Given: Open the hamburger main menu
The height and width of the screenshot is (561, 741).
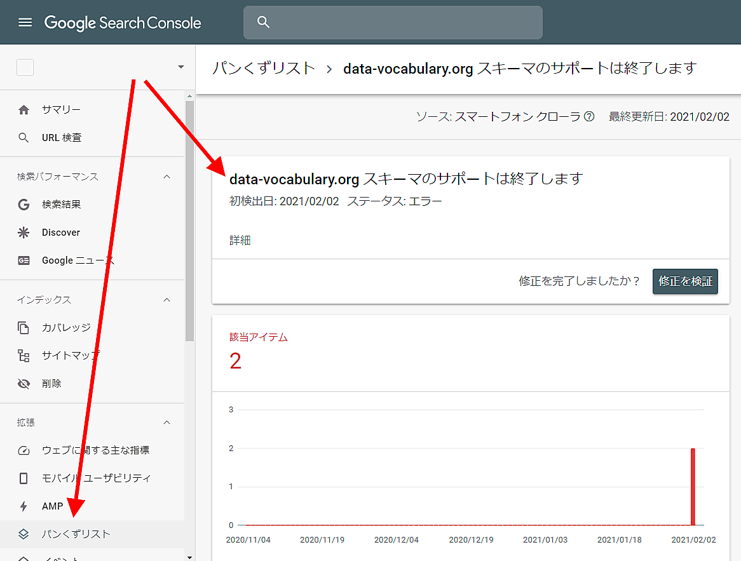Looking at the screenshot, I should point(25,23).
